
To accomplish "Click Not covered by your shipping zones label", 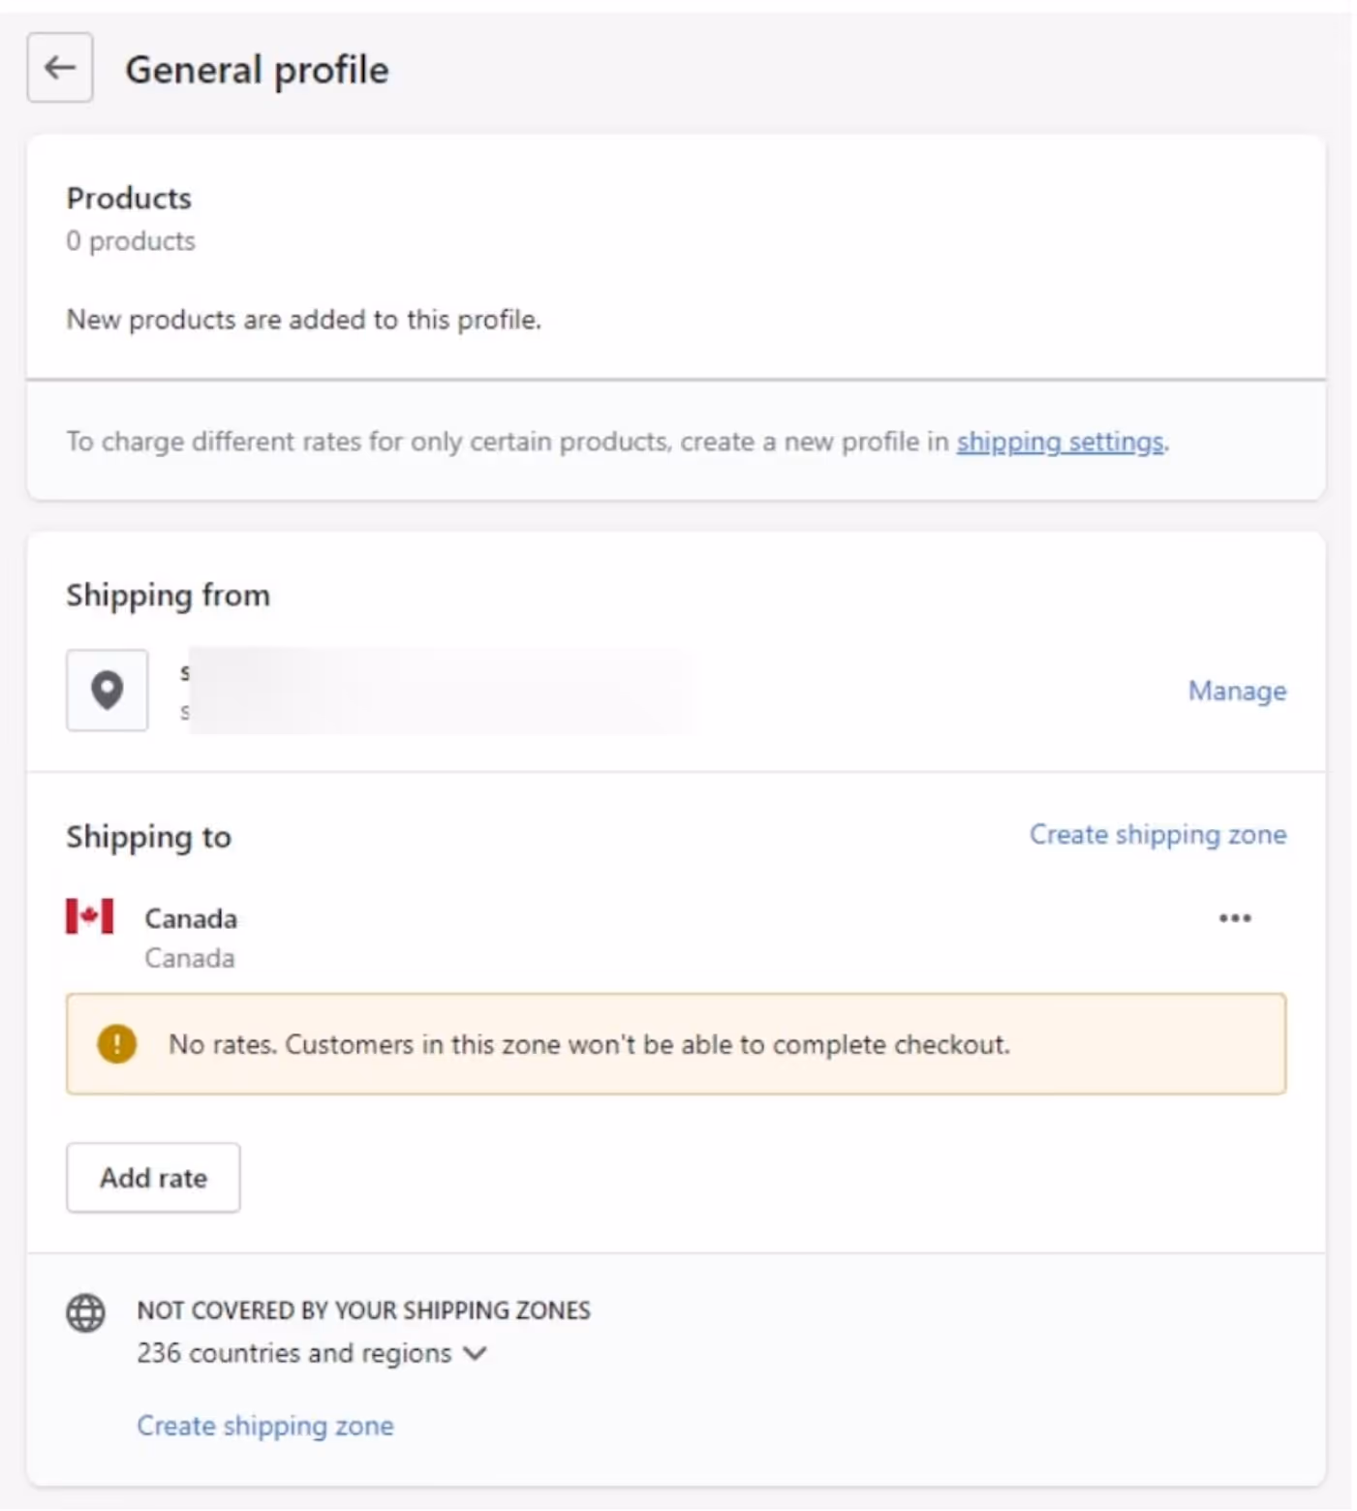I will click(363, 1311).
